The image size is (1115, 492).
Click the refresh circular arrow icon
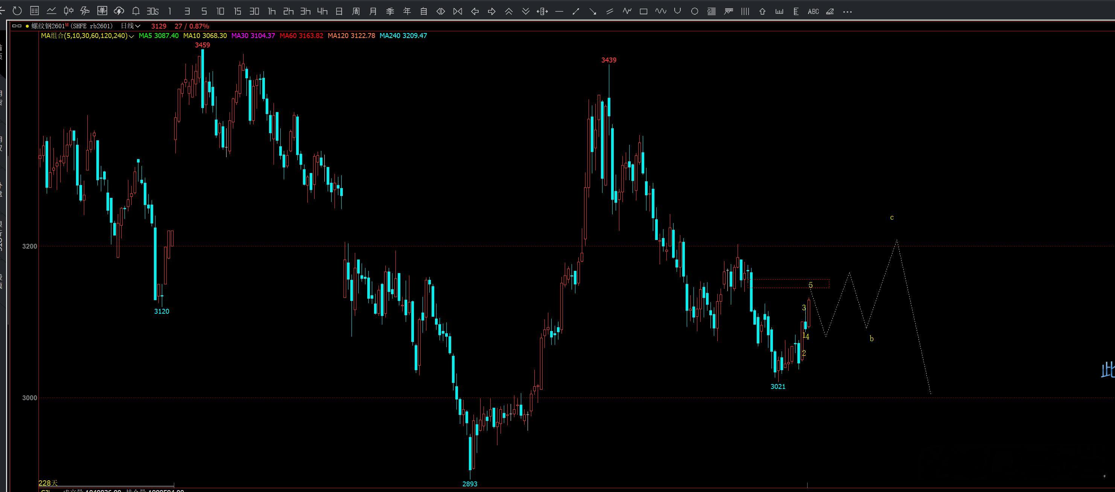(17, 11)
